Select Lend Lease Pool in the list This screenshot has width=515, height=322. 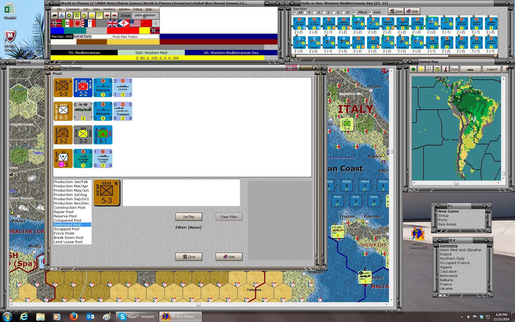[x=68, y=242]
